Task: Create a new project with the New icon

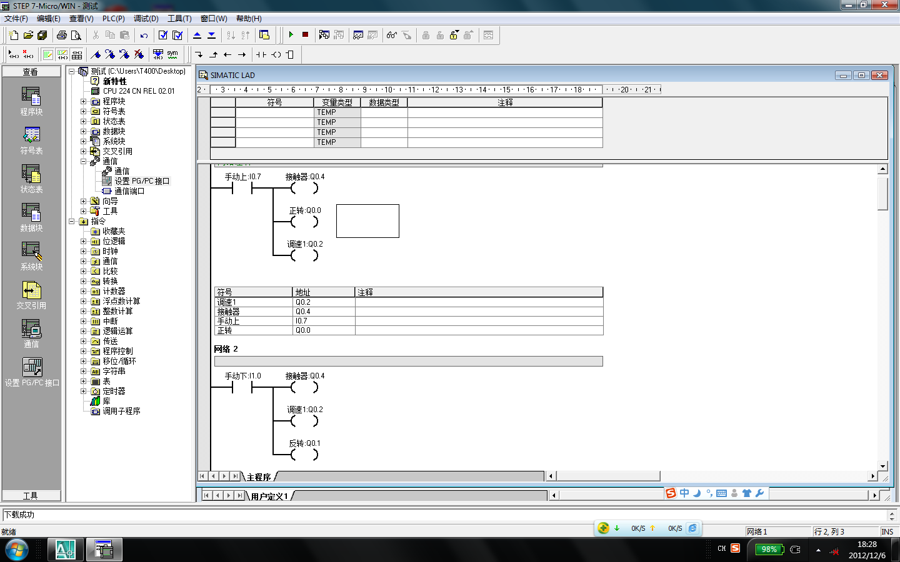Action: [14, 35]
